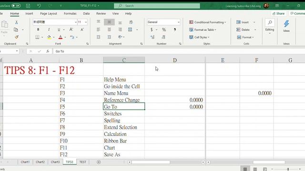This screenshot has width=305, height=171.
Task: Open the Format as Table menu
Action: click(203, 29)
